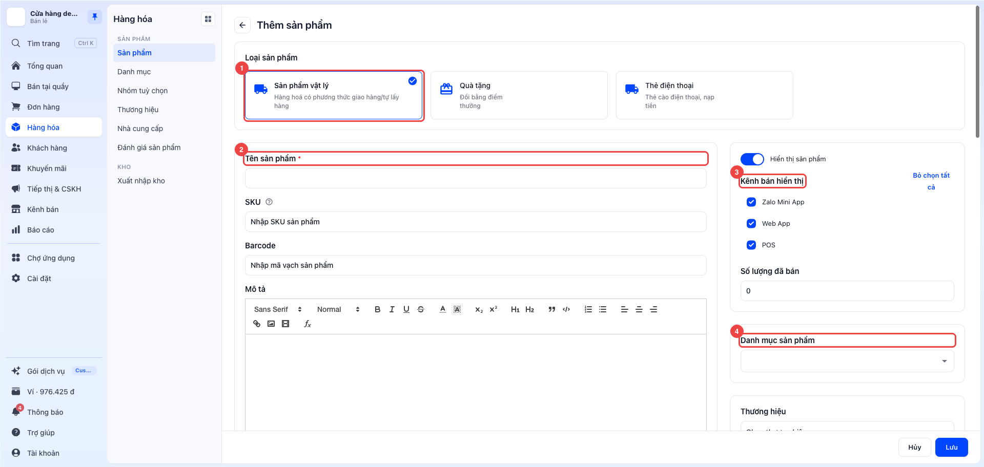Image resolution: width=984 pixels, height=467 pixels.
Task: Apply italic formatting in the description editor
Action: tap(392, 309)
